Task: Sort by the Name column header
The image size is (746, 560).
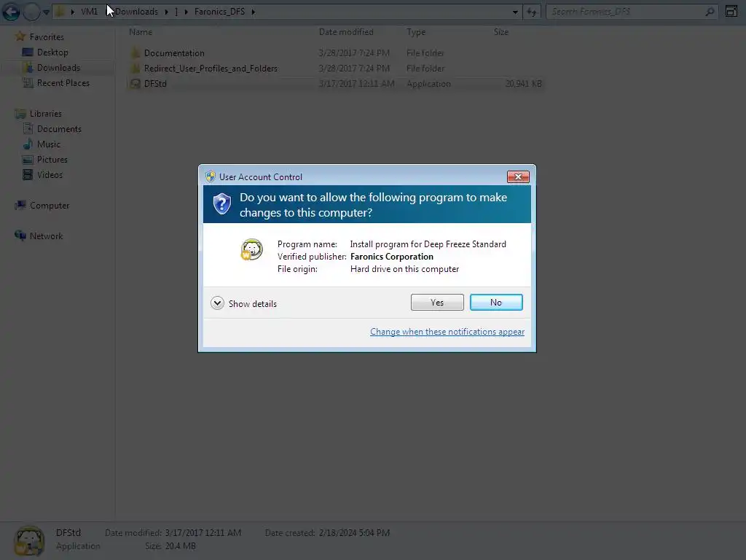Action: point(141,32)
